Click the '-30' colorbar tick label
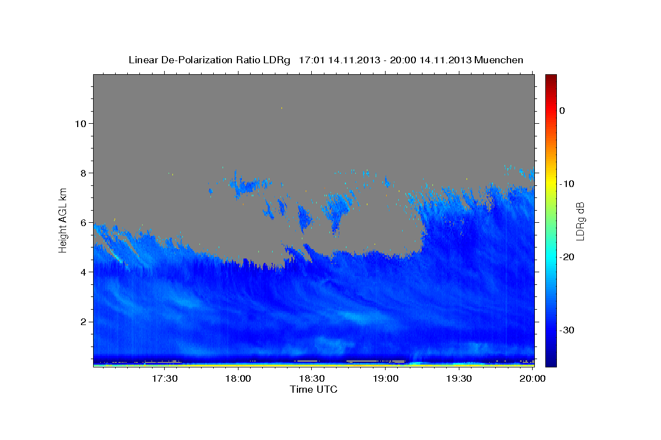This screenshot has height=440, width=661. (x=567, y=330)
